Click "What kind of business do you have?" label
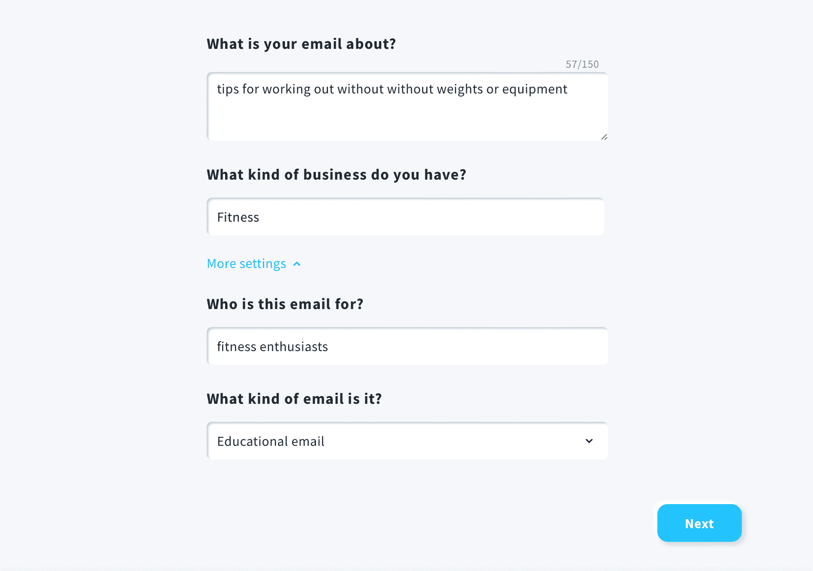813x571 pixels. click(336, 174)
